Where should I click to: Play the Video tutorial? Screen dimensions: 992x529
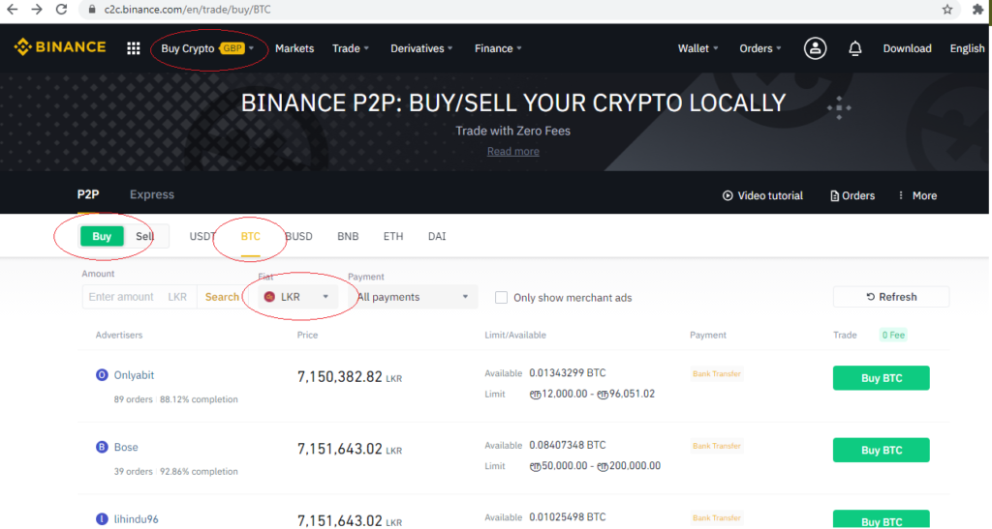(x=762, y=195)
